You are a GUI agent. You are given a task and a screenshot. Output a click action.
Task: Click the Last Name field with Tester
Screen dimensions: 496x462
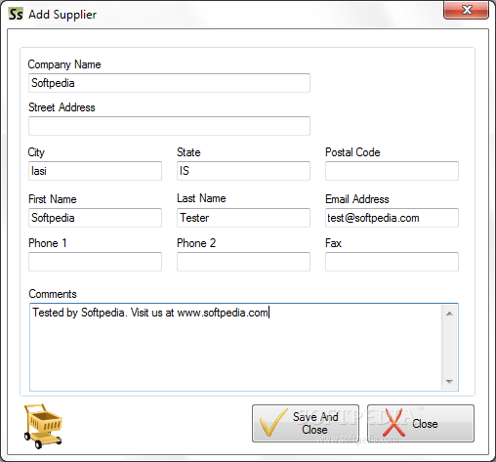pos(243,218)
